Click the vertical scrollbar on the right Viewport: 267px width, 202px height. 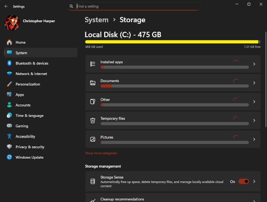coord(266,79)
